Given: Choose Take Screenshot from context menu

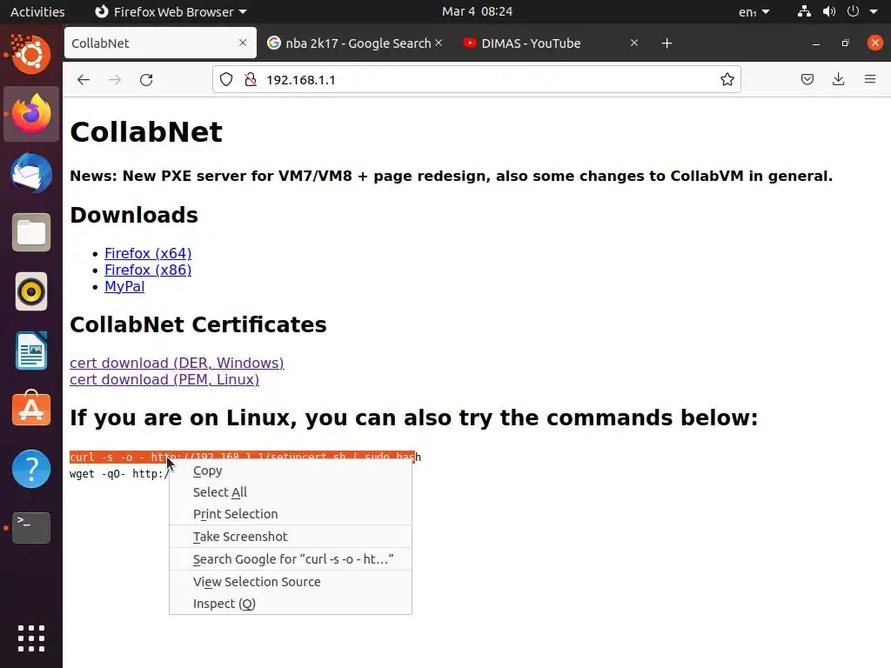Looking at the screenshot, I should click(291, 537).
